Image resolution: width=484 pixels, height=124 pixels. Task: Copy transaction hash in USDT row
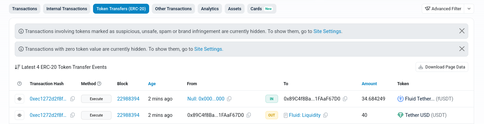(x=73, y=115)
